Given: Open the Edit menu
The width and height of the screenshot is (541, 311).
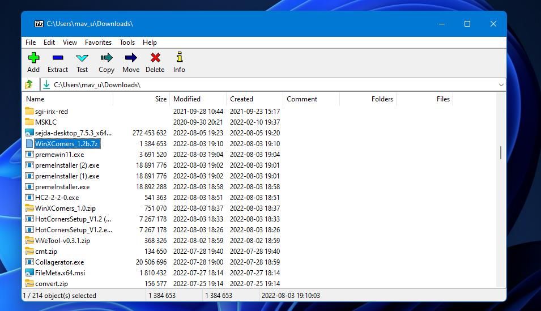Looking at the screenshot, I should pos(49,42).
